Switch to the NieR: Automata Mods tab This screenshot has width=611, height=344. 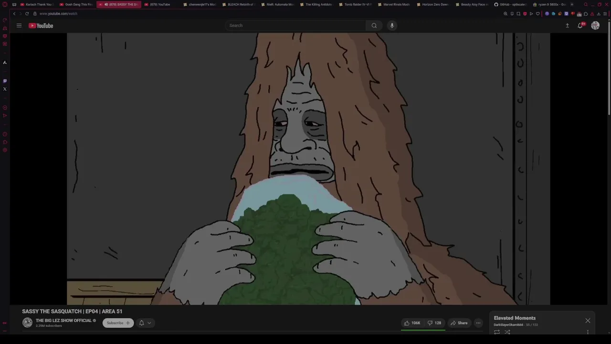pyautogui.click(x=278, y=4)
